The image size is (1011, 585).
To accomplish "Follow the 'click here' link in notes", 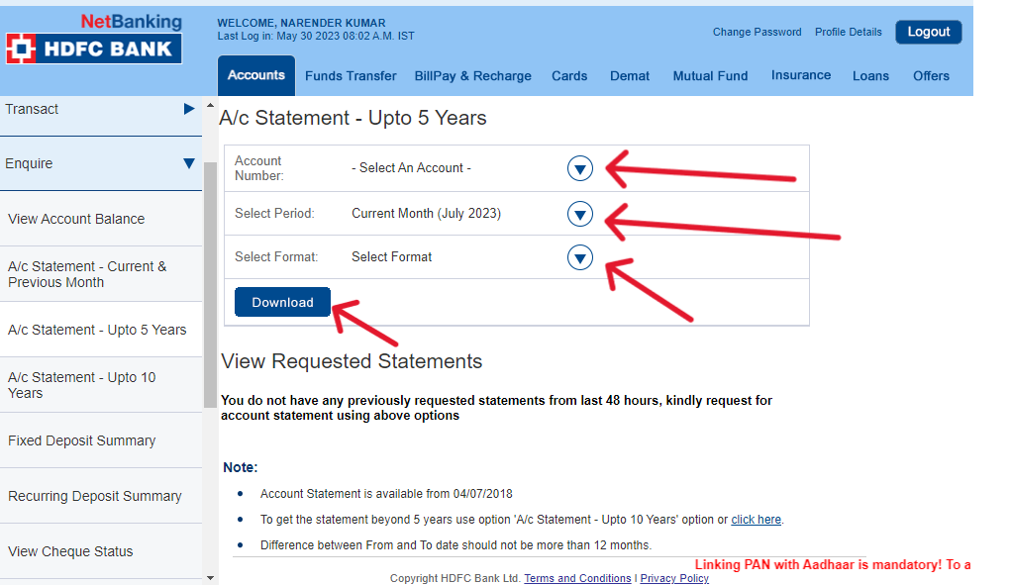I will 756,520.
